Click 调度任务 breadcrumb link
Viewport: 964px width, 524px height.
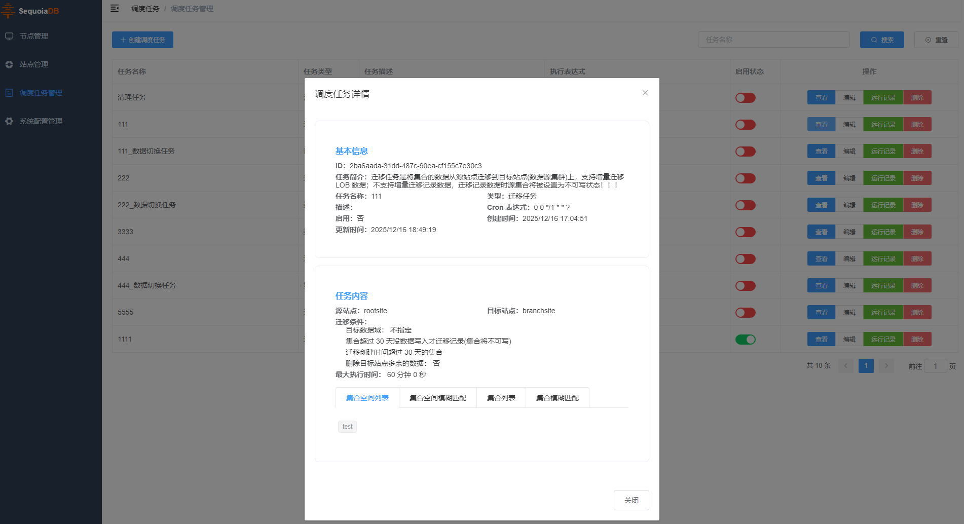145,9
